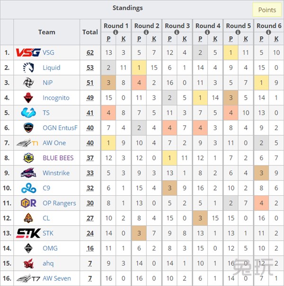Click the Round 3 column header
This screenshot has width=284, height=286.
click(177, 26)
